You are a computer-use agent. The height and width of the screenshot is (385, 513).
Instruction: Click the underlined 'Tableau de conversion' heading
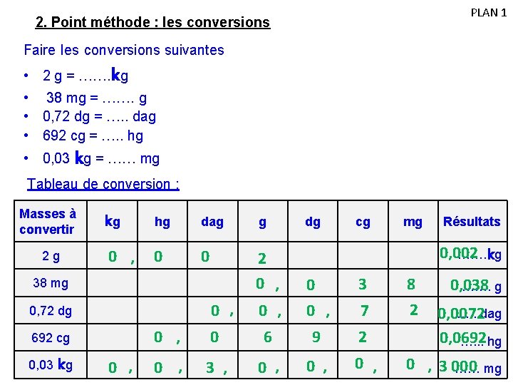click(103, 184)
